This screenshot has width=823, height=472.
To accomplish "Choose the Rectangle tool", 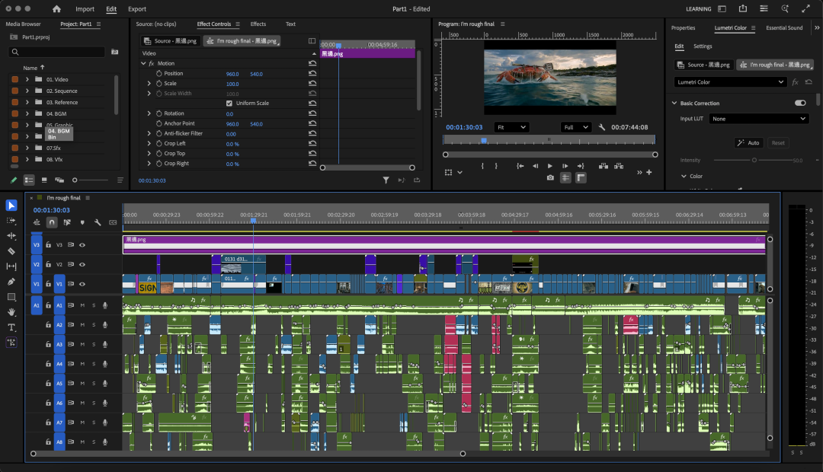I will (x=11, y=297).
